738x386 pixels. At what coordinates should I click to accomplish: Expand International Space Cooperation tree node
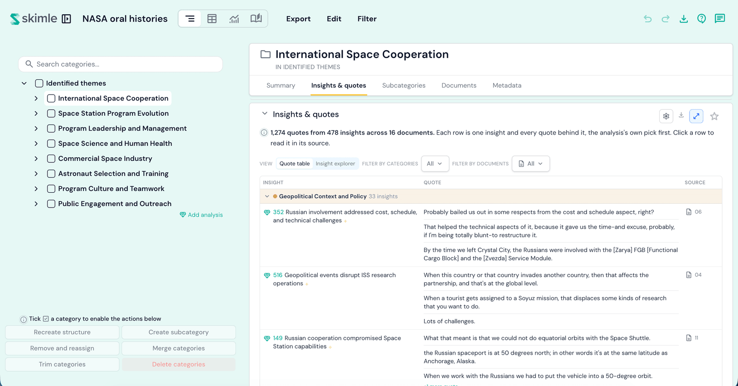(36, 98)
